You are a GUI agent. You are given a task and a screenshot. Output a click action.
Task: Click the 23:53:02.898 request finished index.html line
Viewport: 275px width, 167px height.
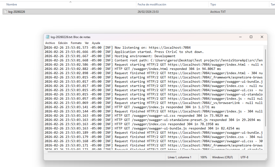pyautogui.click(x=153, y=73)
